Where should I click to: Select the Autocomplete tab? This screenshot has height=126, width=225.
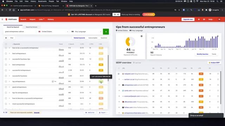click(93, 38)
